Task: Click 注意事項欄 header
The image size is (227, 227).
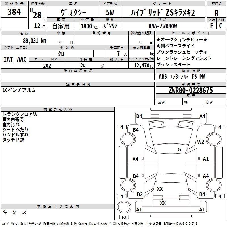Action: [78, 84]
